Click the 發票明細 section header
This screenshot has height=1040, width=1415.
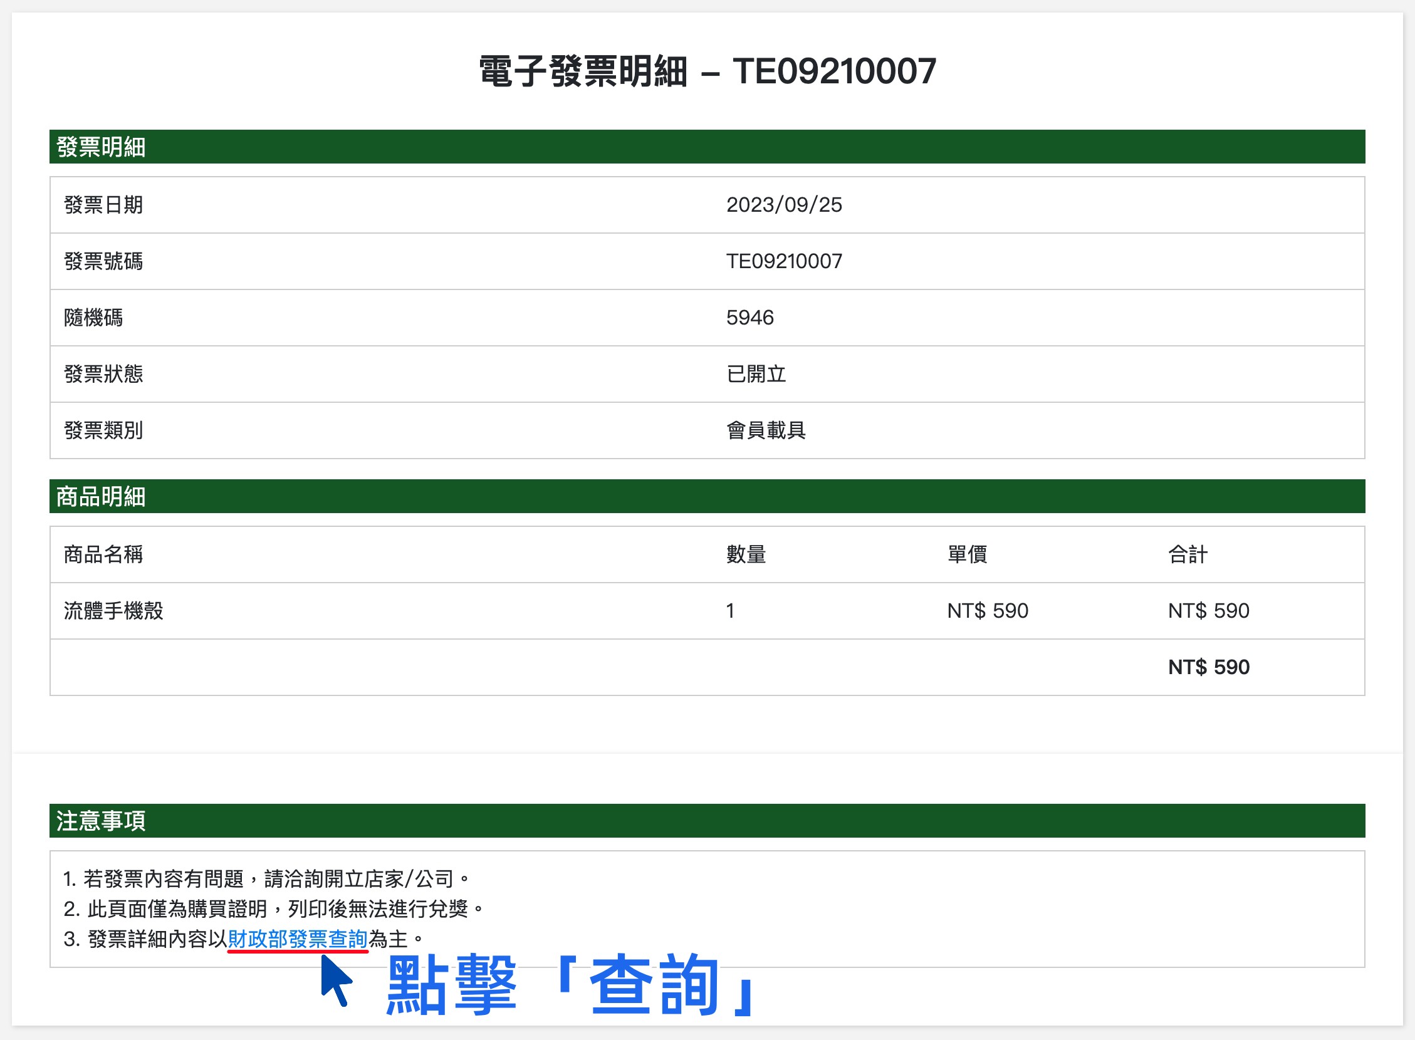pyautogui.click(x=707, y=147)
